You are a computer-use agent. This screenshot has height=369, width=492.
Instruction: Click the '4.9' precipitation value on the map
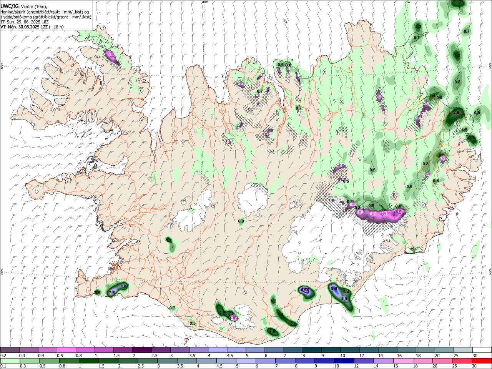344,299
